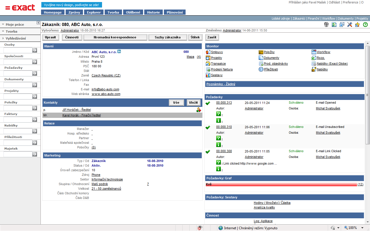Open the zoom 100% dropdown arrow
The height and width of the screenshot is (231, 370).
(x=362, y=228)
